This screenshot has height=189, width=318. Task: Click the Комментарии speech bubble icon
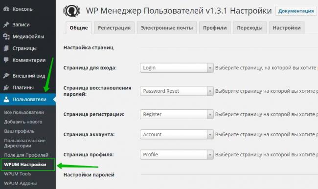tap(6, 60)
